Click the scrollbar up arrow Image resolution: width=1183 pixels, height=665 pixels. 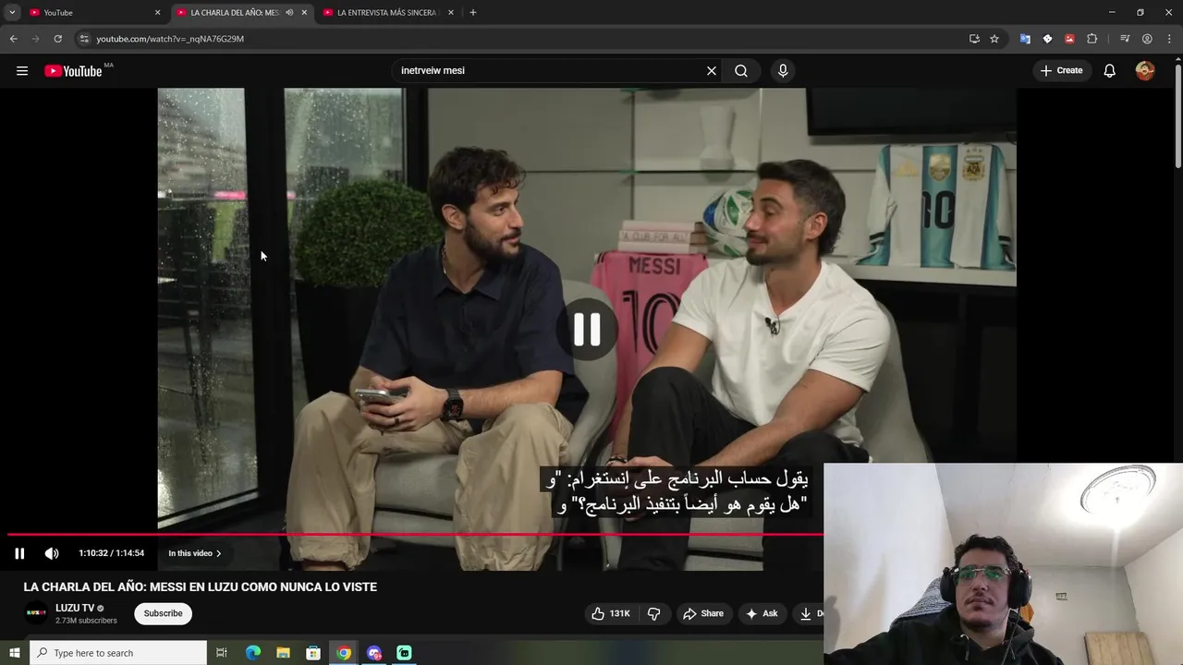1177,59
